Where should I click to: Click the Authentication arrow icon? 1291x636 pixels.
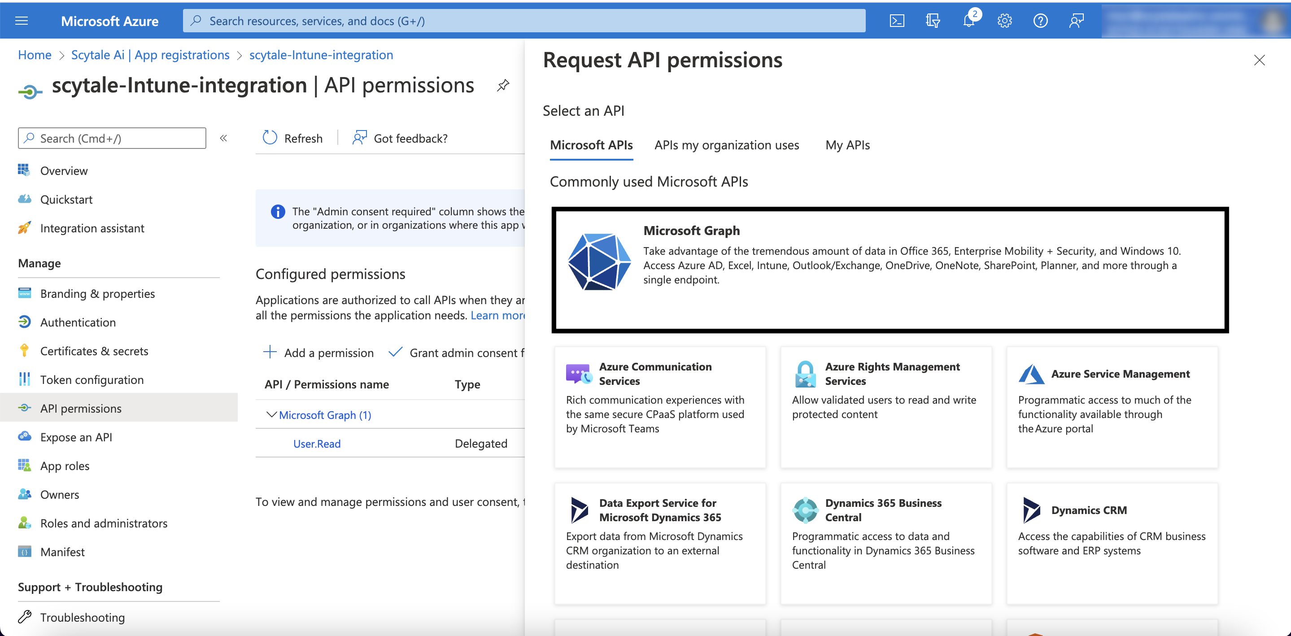24,322
